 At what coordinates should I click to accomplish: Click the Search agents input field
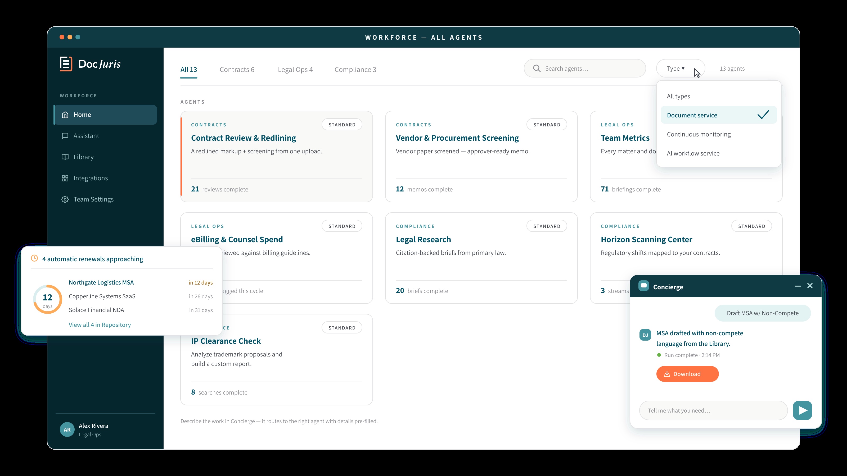[x=585, y=68]
